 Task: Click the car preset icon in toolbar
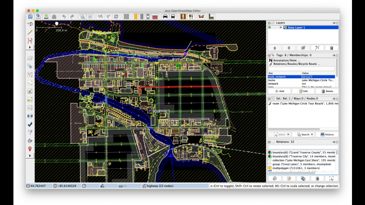[x=165, y=17]
